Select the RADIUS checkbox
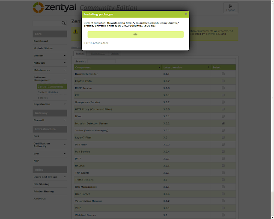274x219 pixels. [223, 166]
